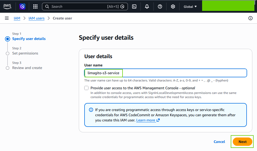Open the help question mark icon
The height and width of the screenshot is (151, 257).
point(160,6)
